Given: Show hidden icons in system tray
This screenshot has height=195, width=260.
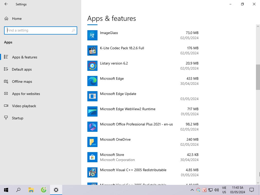Looking at the screenshot, I should tap(192, 190).
